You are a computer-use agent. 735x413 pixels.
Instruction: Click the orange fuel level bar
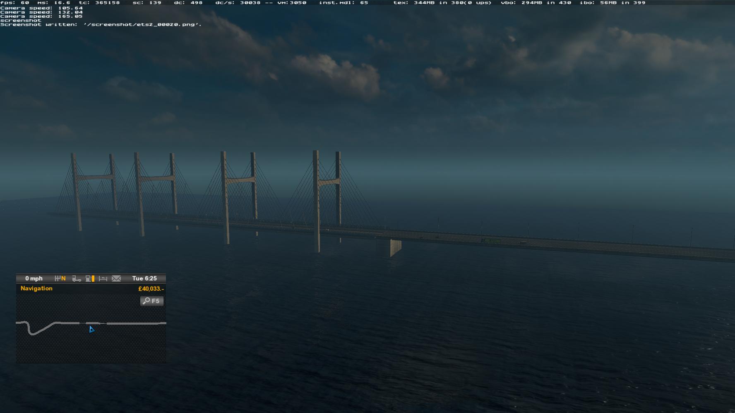pyautogui.click(x=93, y=278)
